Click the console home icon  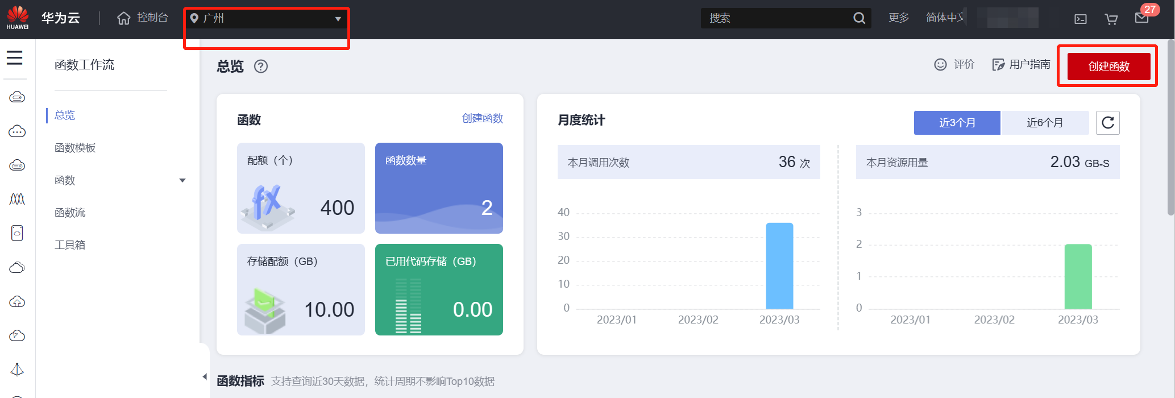point(123,18)
